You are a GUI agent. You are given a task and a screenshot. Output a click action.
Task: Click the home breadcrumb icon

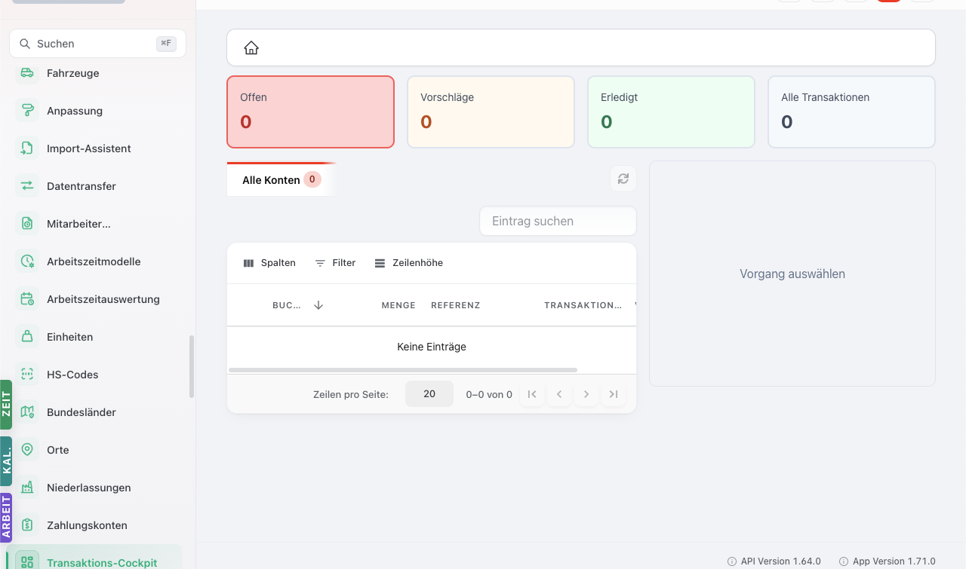pyautogui.click(x=251, y=48)
